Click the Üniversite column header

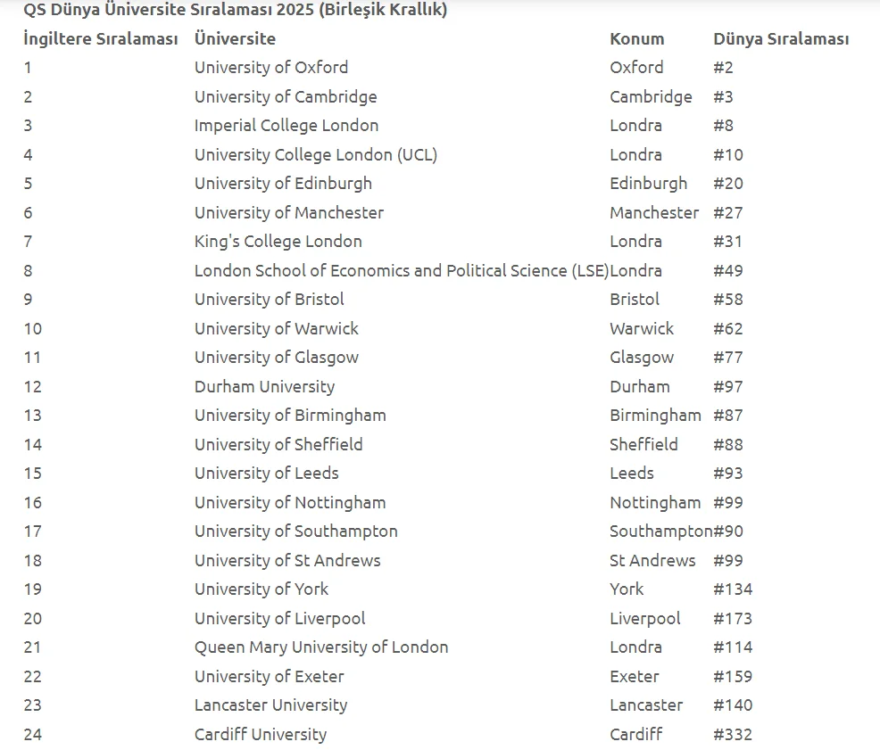coord(235,39)
